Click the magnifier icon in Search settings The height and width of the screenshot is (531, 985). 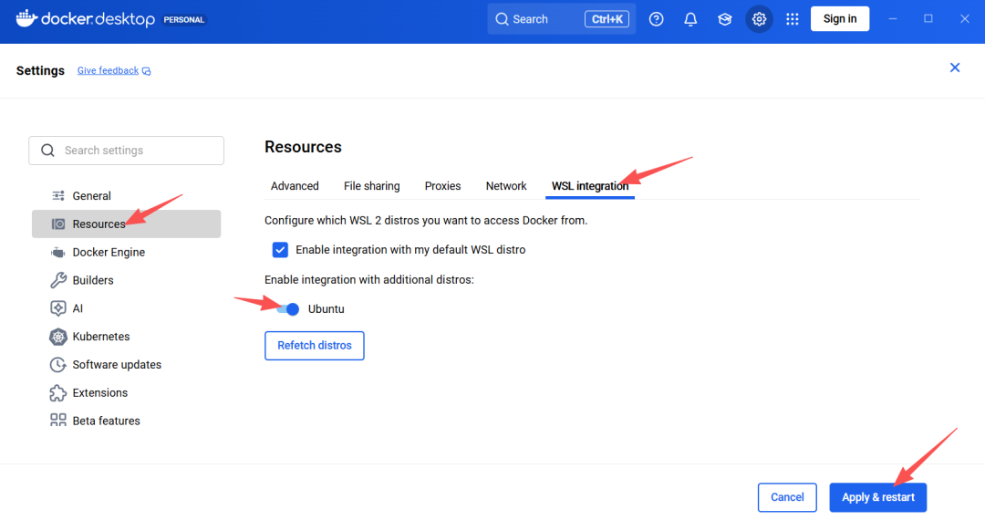pos(47,151)
